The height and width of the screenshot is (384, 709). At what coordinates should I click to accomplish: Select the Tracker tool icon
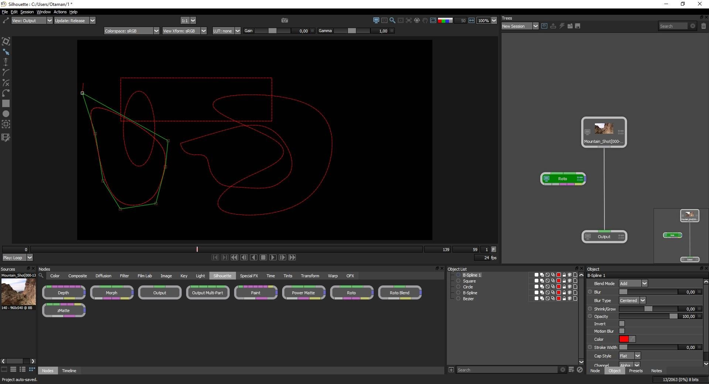point(6,124)
